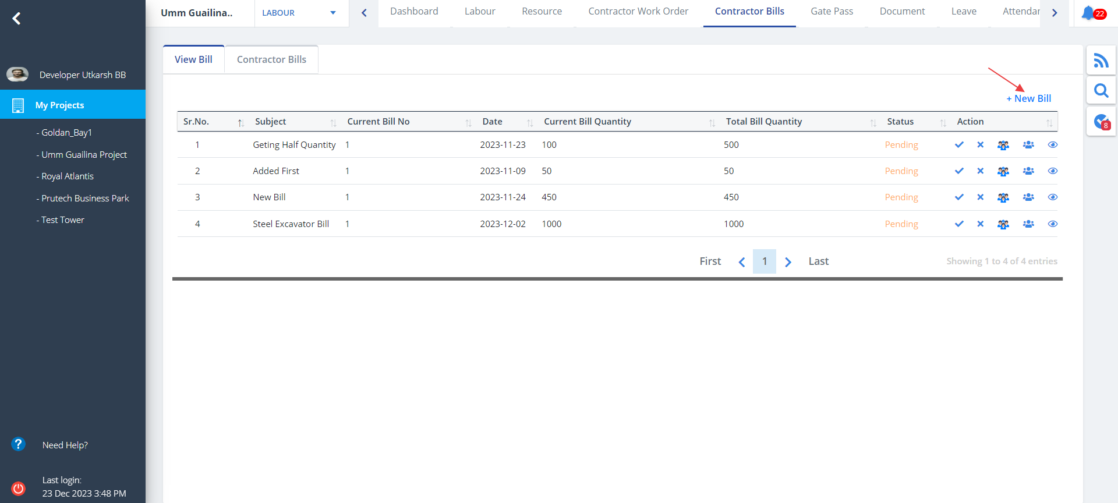Viewport: 1118px width, 503px height.
Task: Click the RSS feed icon
Action: click(x=1101, y=61)
